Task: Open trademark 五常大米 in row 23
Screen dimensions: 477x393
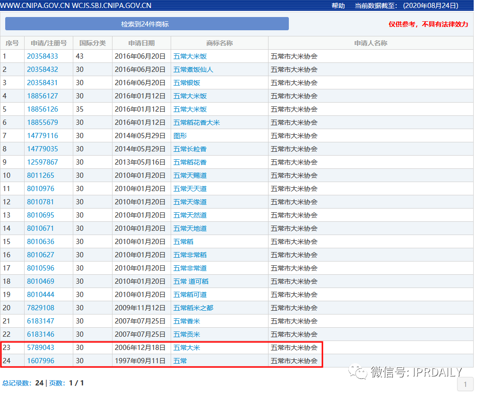Action: [186, 348]
